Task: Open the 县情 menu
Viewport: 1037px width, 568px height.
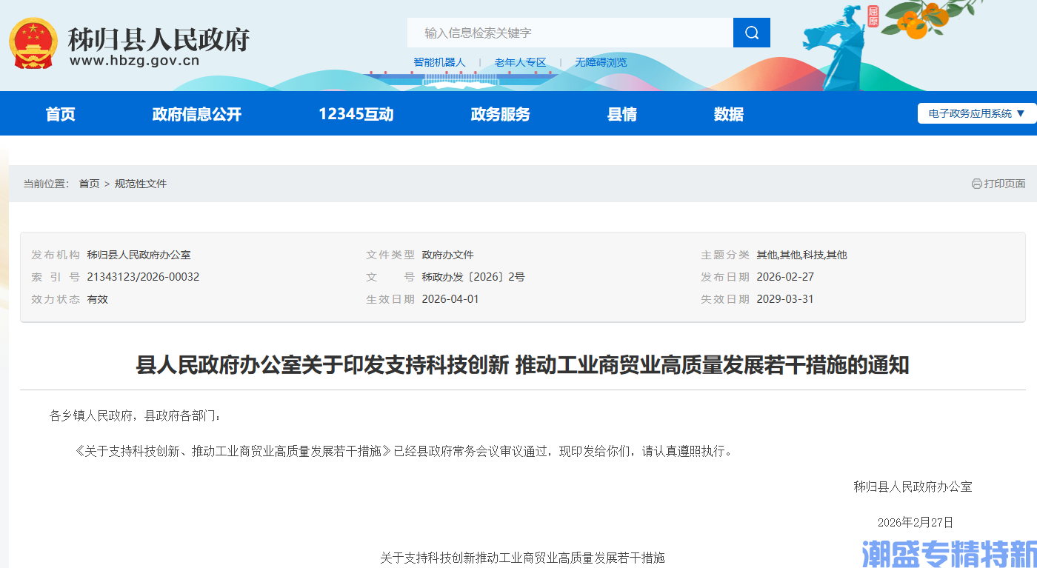Action: (622, 113)
